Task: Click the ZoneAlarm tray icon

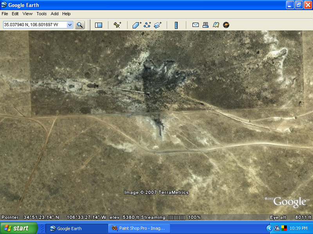Action: click(277, 228)
